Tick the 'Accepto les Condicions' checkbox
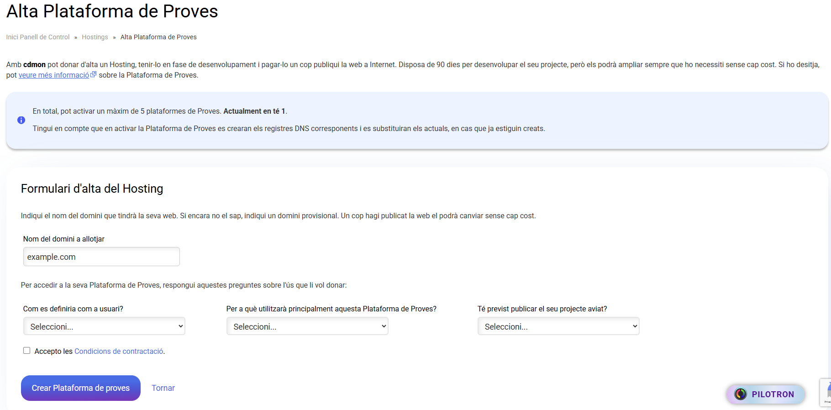This screenshot has width=831, height=410. [x=27, y=351]
